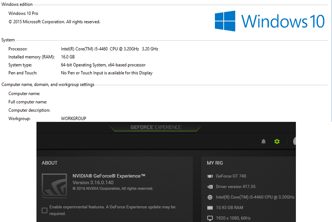
Task: Click the No Pen or Touch Input text
Action: point(107,73)
